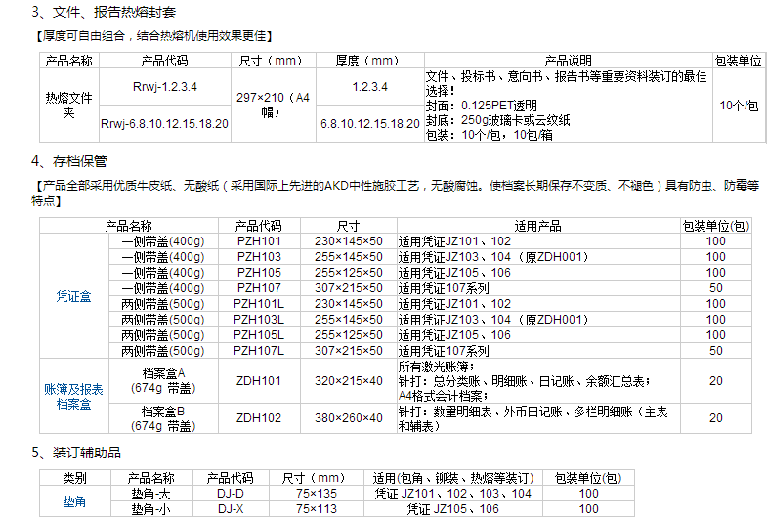Click the 10个/包 packaging unit cell

click(x=738, y=105)
